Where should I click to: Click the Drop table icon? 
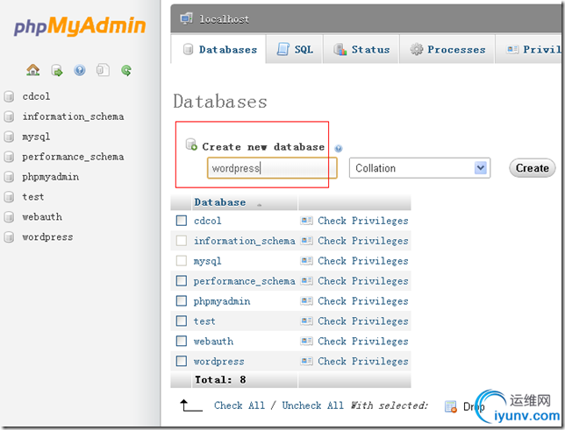tap(451, 406)
